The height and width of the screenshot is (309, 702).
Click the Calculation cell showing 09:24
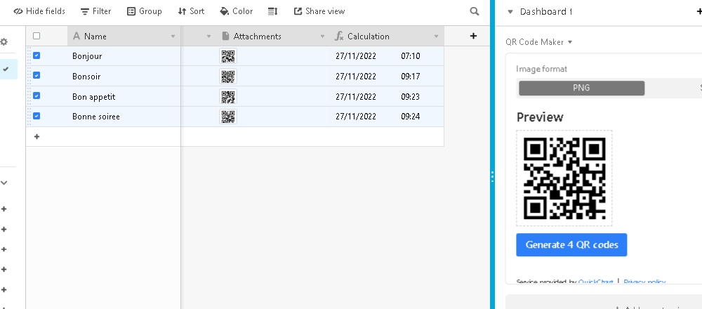388,117
